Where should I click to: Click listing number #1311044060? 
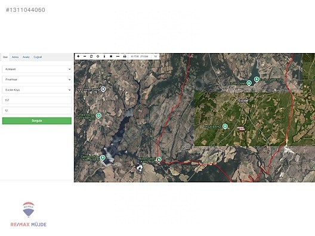(x=26, y=10)
